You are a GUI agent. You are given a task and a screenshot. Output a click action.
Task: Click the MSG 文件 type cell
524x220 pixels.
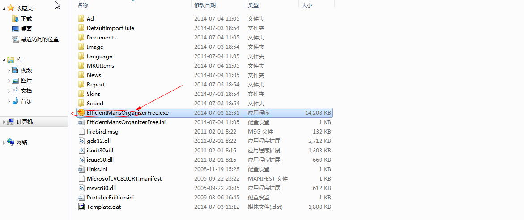coord(260,132)
